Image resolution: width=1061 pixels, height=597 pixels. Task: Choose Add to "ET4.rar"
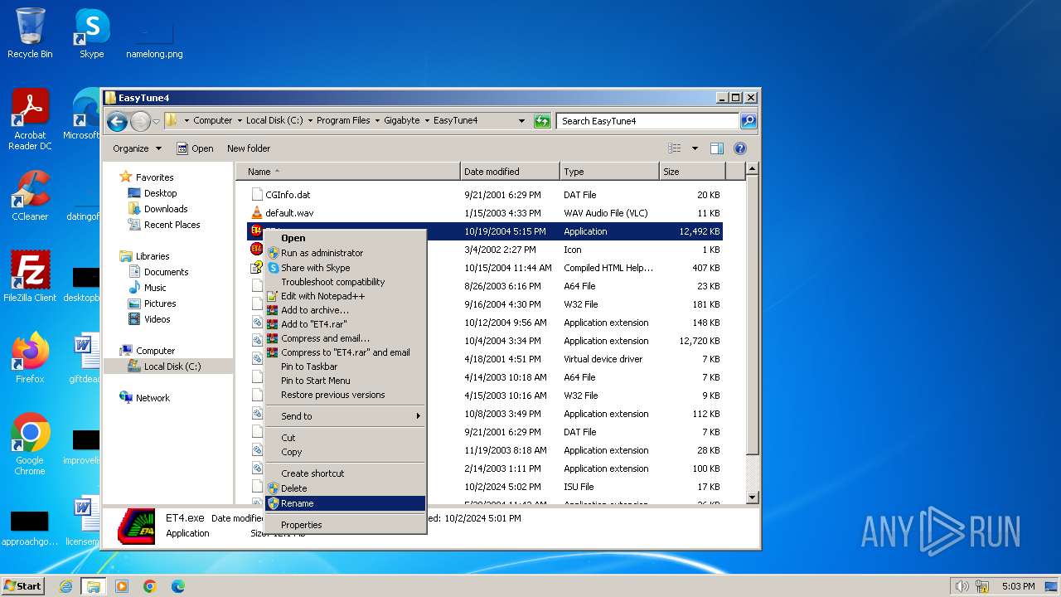(345, 324)
